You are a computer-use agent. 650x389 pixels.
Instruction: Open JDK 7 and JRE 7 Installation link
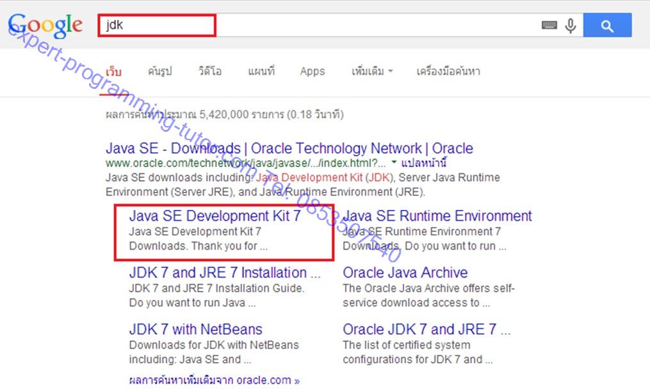(225, 273)
